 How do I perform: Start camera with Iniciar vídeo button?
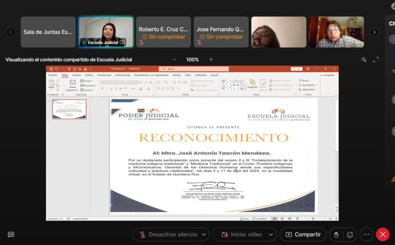[x=241, y=235]
